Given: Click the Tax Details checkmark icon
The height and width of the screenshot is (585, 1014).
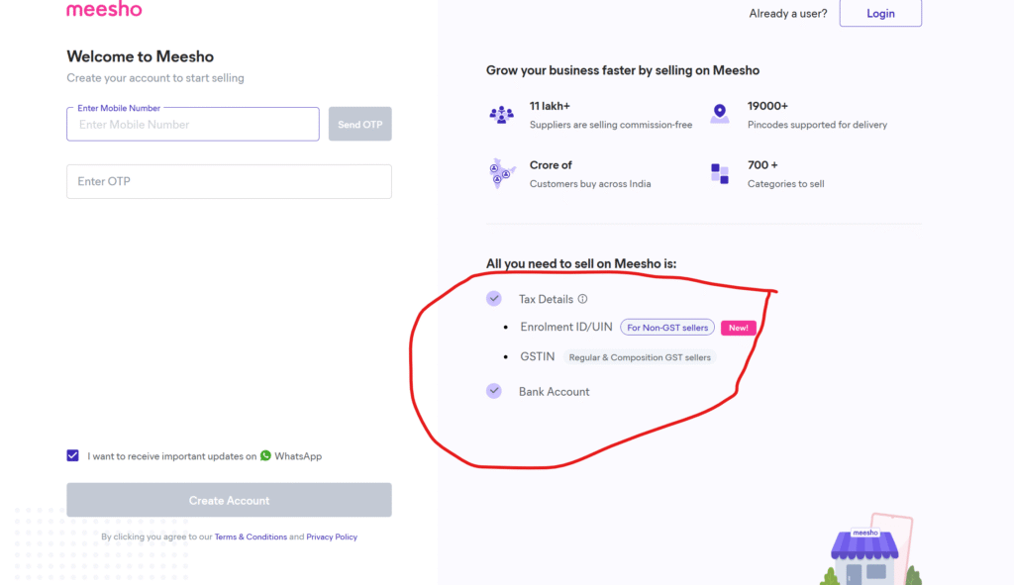Looking at the screenshot, I should point(494,298).
